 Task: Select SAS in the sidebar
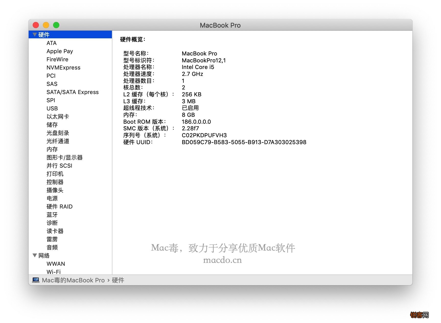(x=52, y=84)
